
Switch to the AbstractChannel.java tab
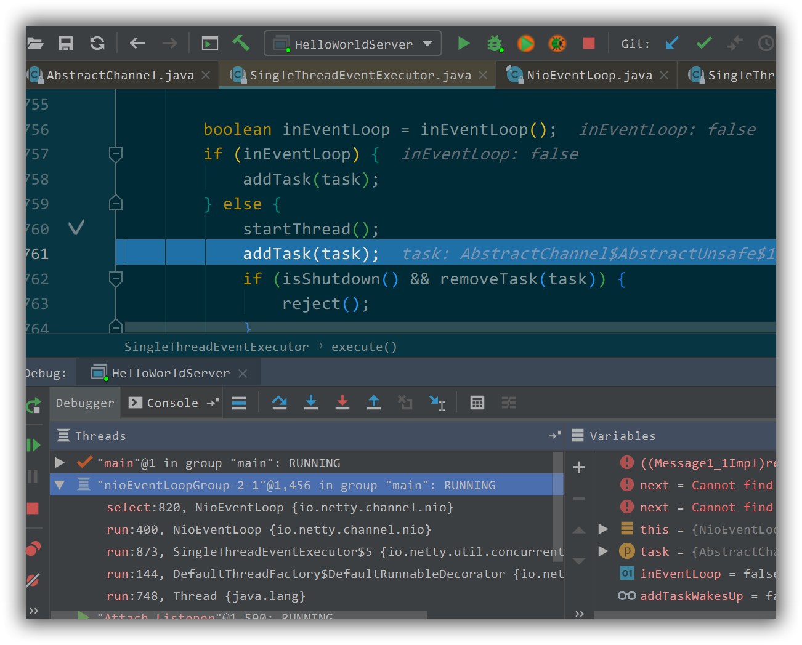[120, 75]
